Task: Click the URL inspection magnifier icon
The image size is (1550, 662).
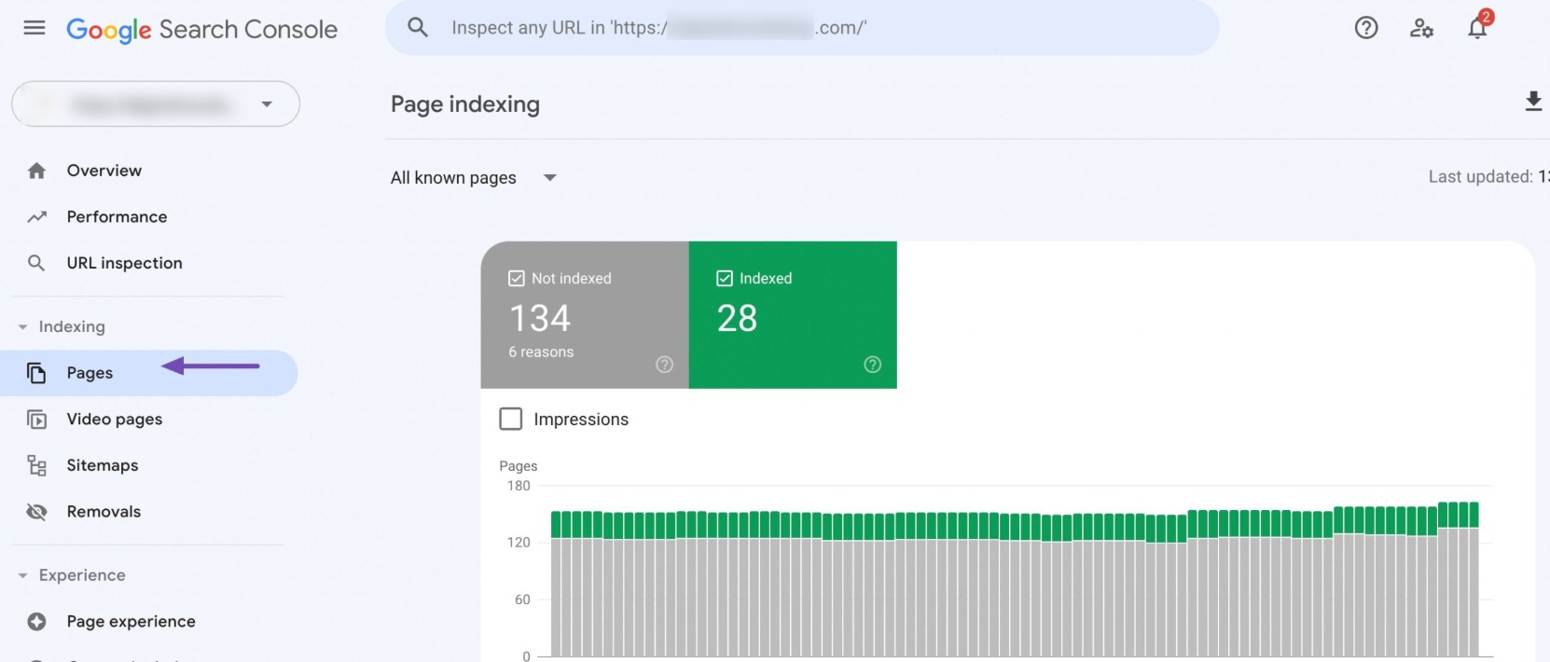Action: (36, 263)
